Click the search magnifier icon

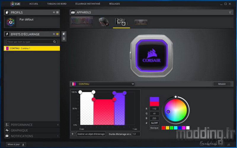[55, 42]
